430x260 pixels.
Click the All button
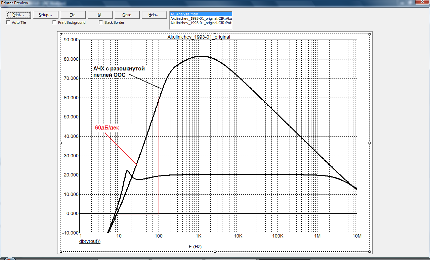[x=99, y=15]
